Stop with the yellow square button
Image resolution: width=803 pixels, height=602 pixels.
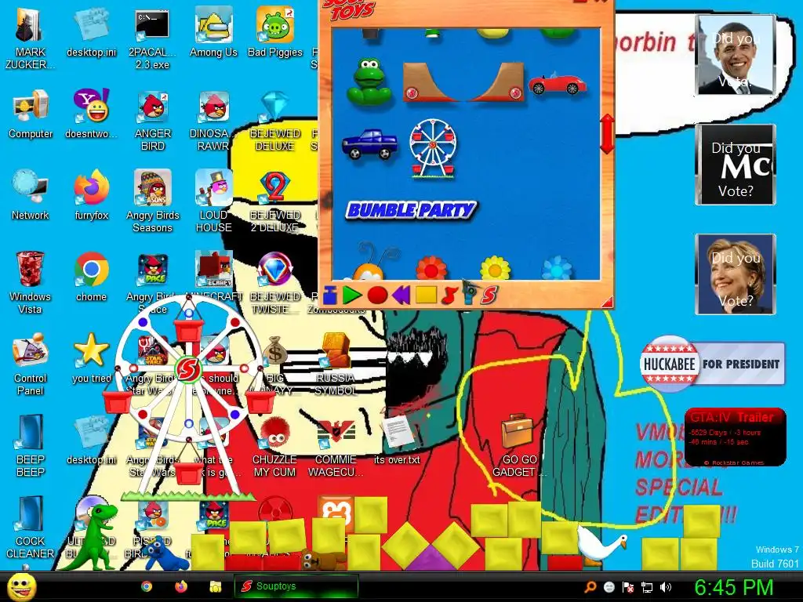click(426, 295)
